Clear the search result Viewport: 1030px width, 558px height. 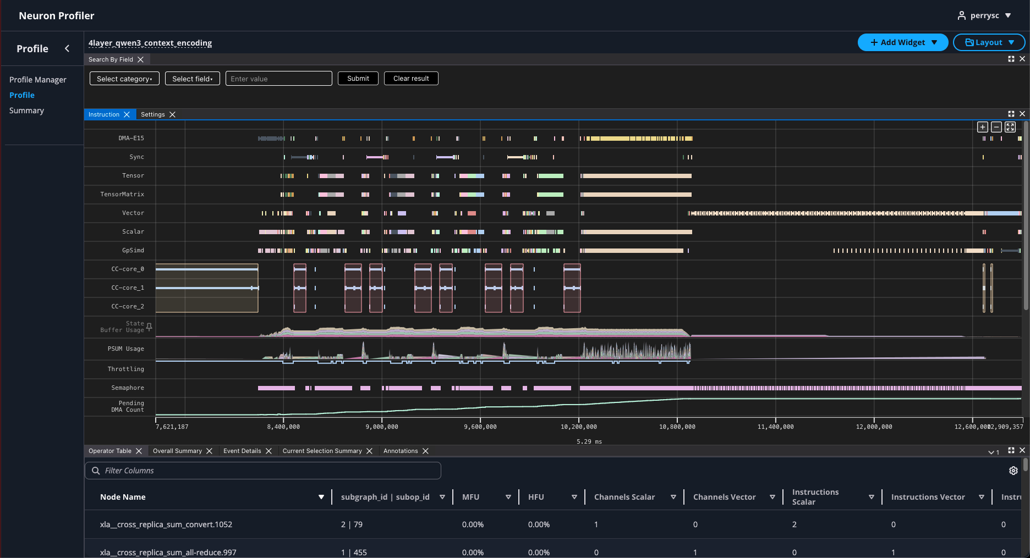(x=410, y=78)
